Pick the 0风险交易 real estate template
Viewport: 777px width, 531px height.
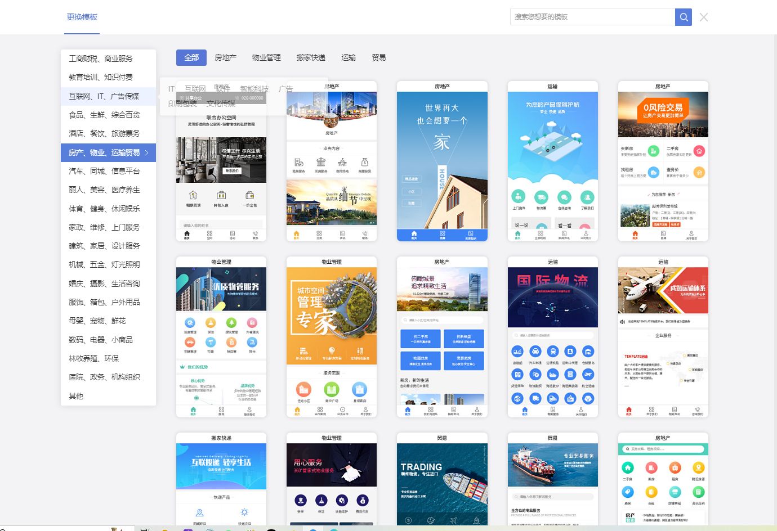[663, 161]
